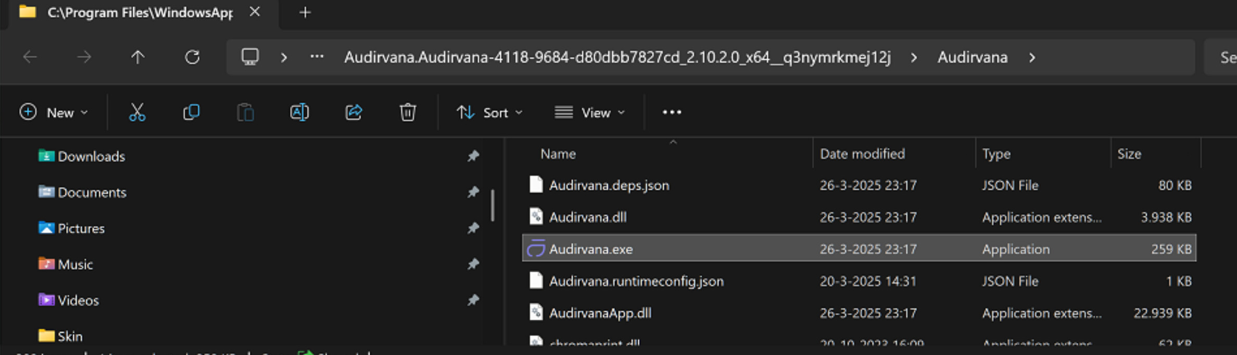Unpin Music using its pin icon
Image resolution: width=1237 pixels, height=355 pixels.
coord(473,264)
